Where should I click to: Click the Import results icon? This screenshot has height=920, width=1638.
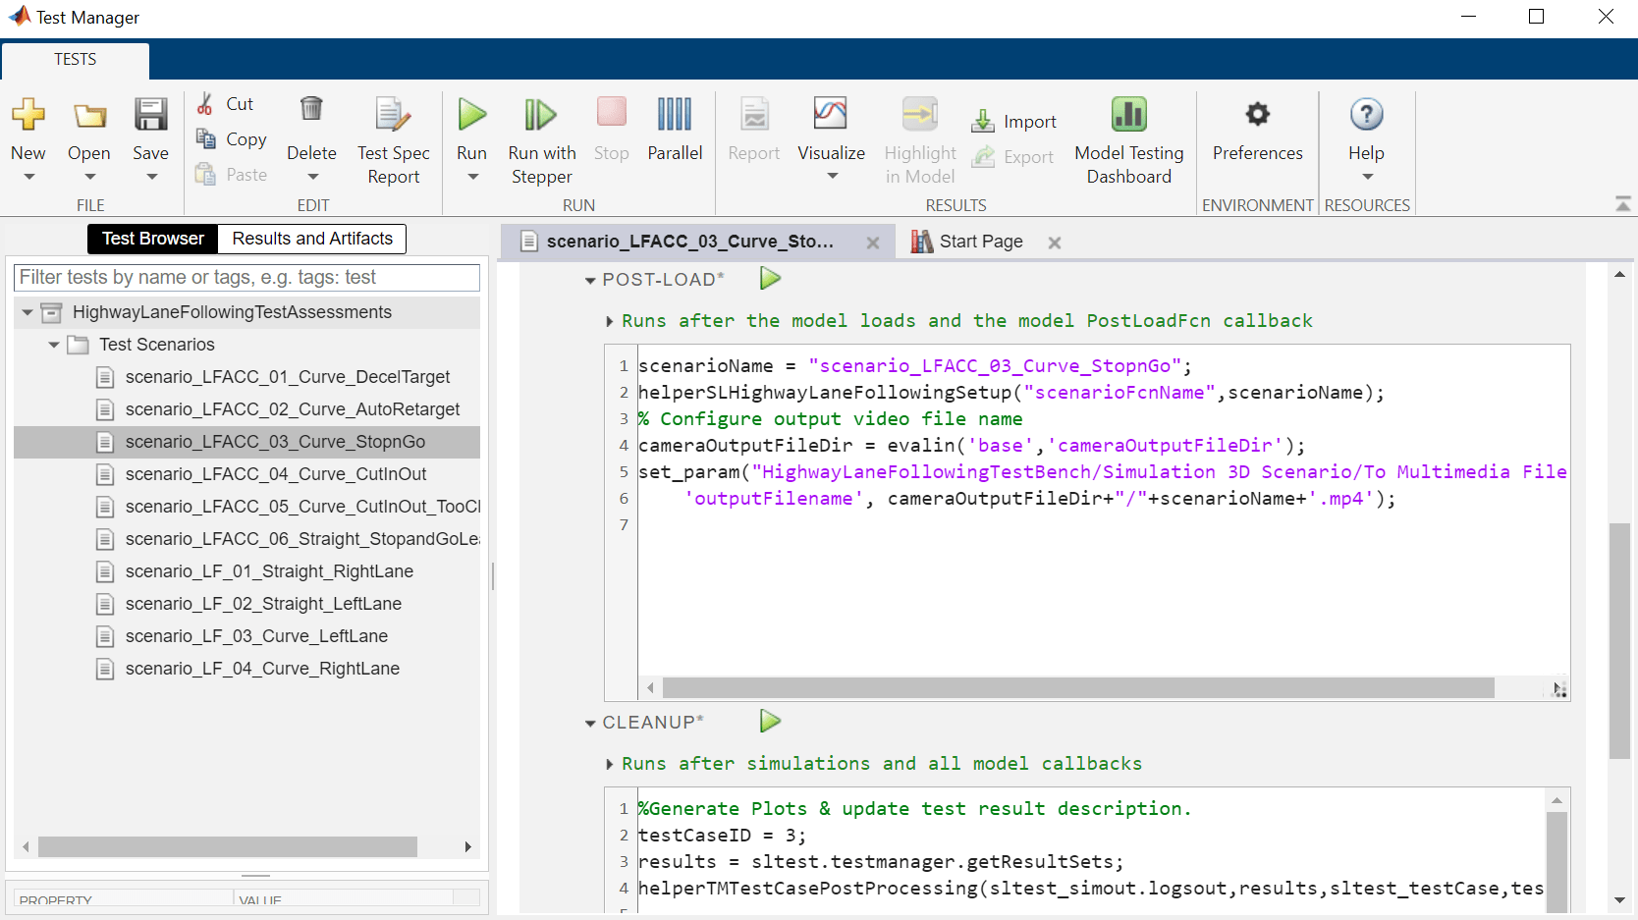pos(983,122)
